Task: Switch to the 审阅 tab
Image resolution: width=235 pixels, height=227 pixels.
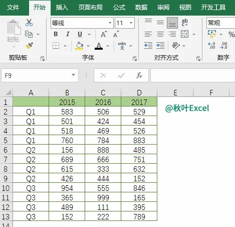Action: pyautogui.click(x=163, y=8)
